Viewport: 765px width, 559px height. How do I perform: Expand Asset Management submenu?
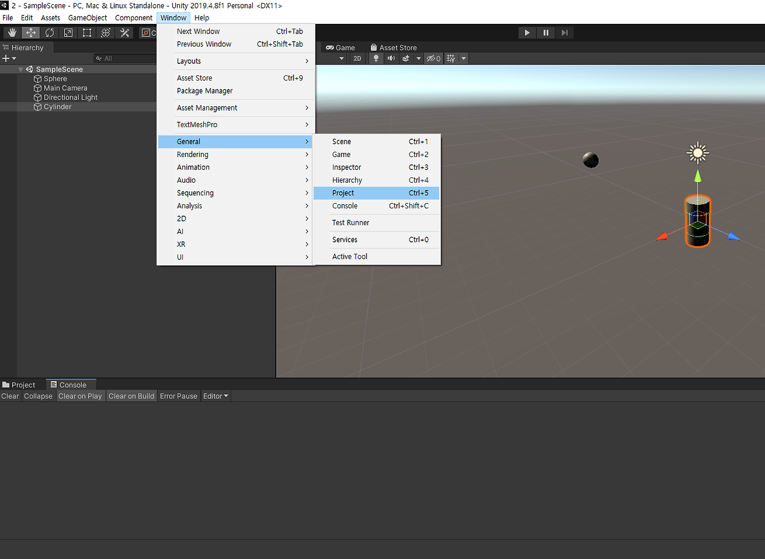pos(235,108)
